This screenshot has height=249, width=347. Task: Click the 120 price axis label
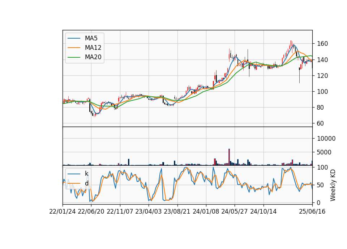(x=322, y=76)
